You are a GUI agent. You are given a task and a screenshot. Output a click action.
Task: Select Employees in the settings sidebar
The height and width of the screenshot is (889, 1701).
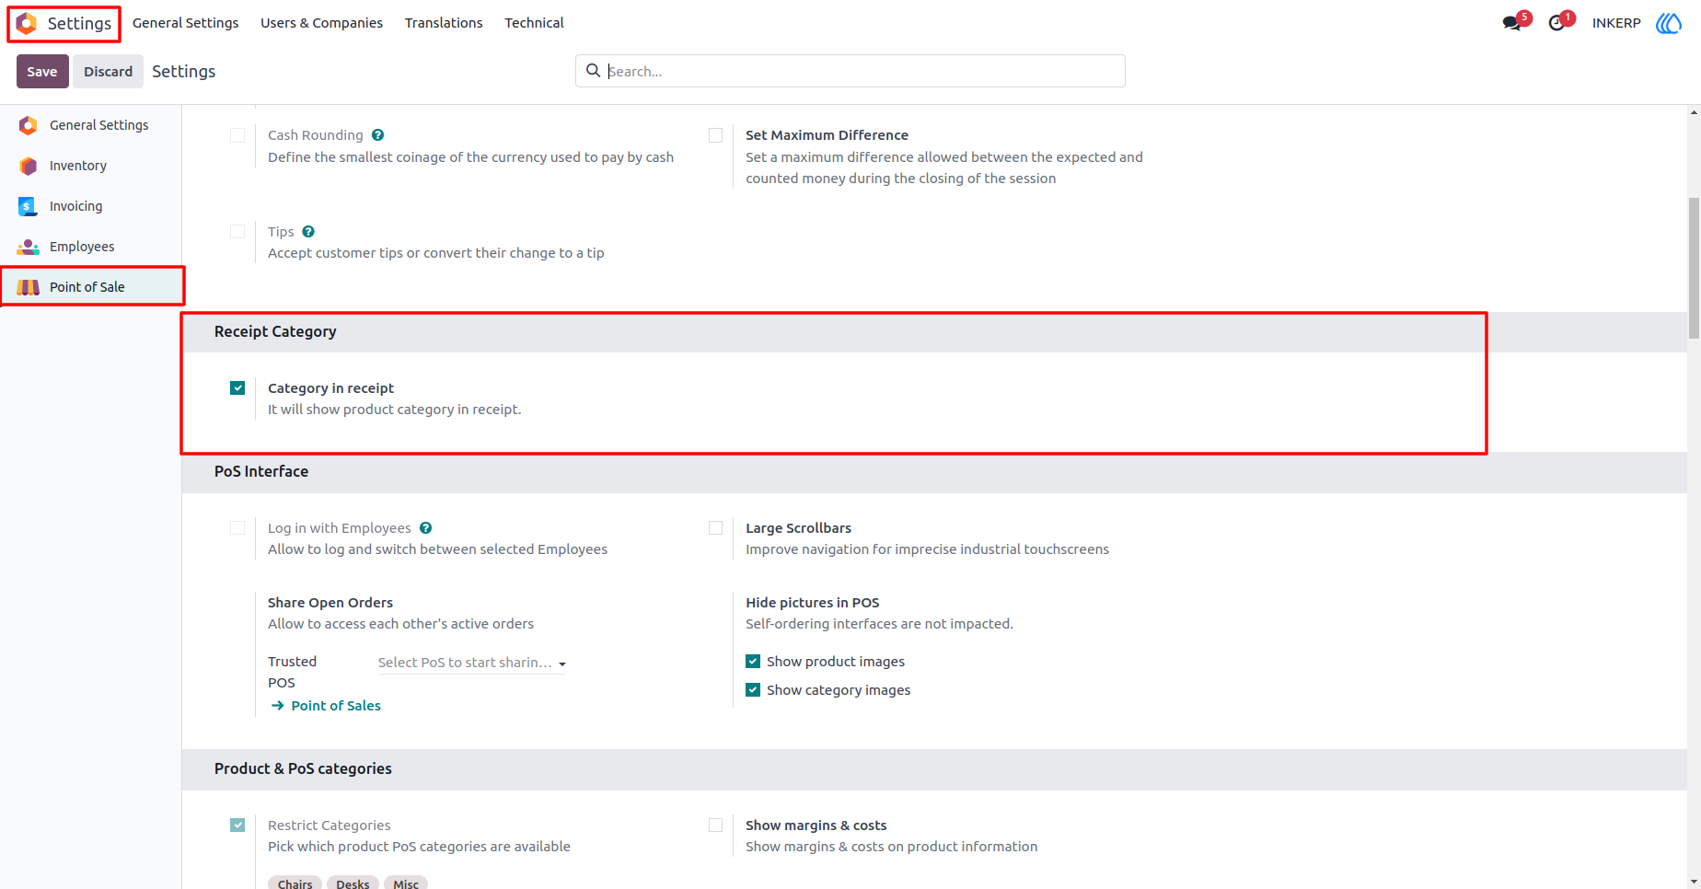tap(91, 247)
